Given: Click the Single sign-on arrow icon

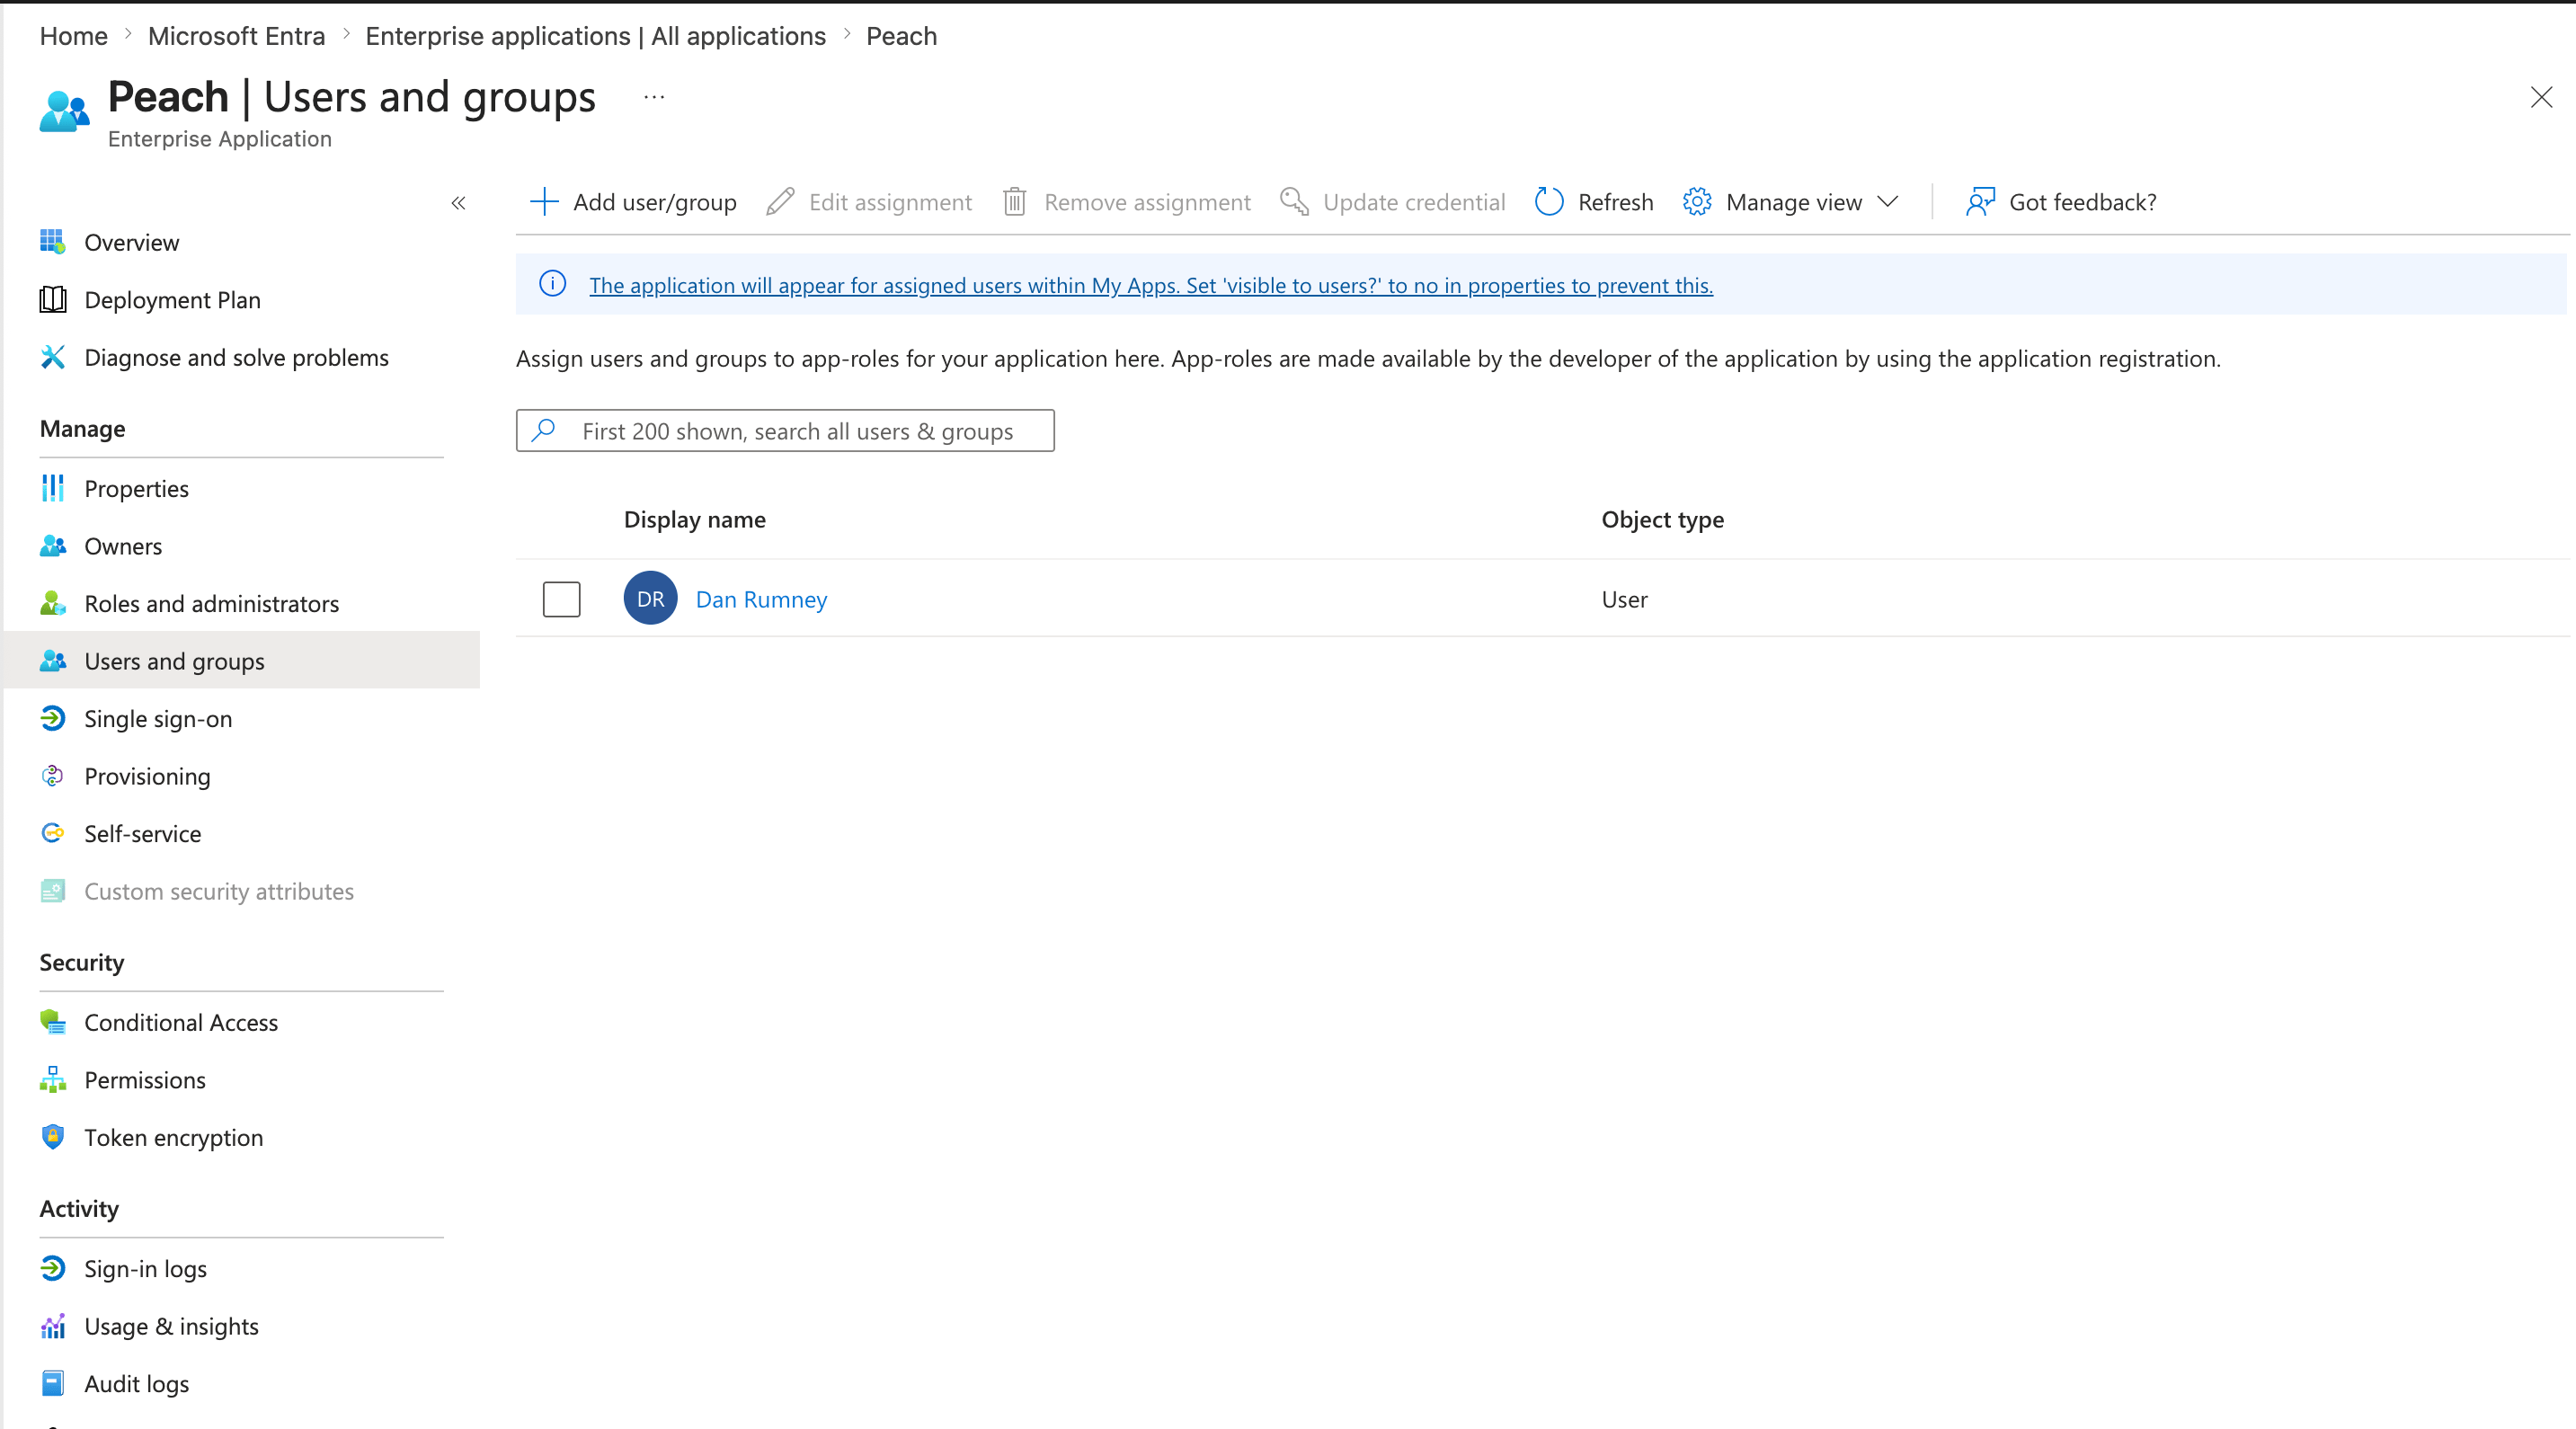Looking at the screenshot, I should [53, 718].
